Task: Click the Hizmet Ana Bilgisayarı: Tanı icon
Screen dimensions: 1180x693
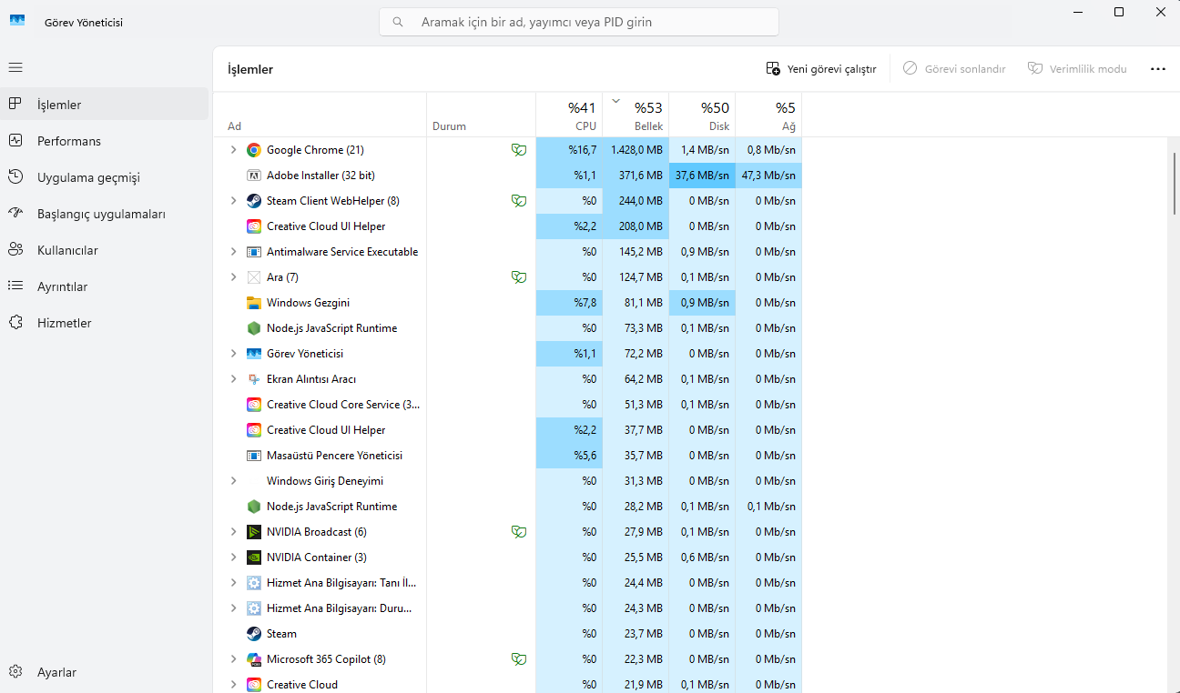Action: point(254,583)
